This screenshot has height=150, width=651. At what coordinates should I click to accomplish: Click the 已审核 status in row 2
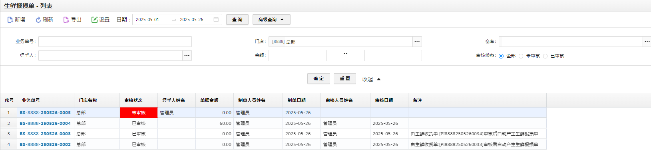point(139,123)
